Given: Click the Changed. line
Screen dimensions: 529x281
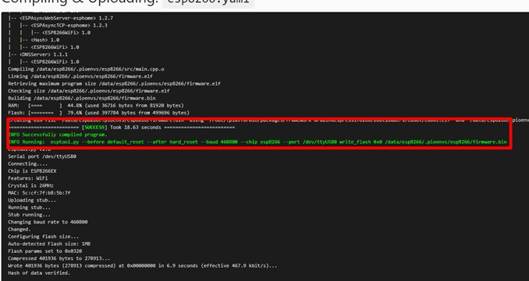Looking at the screenshot, I should (x=20, y=229).
